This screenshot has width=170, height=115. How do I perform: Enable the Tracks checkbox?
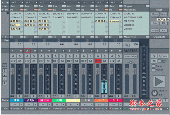point(153,66)
